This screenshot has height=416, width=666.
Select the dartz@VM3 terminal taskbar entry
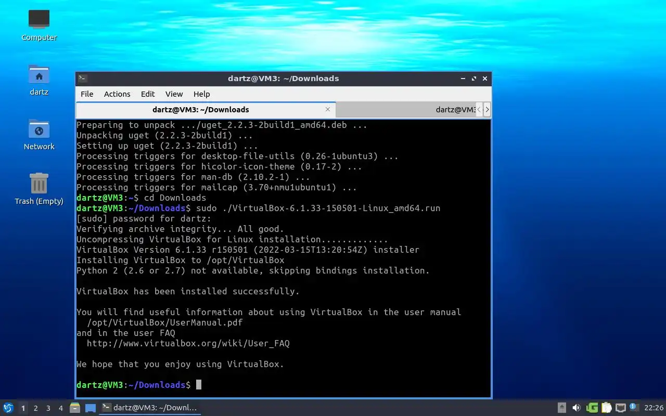(x=150, y=408)
